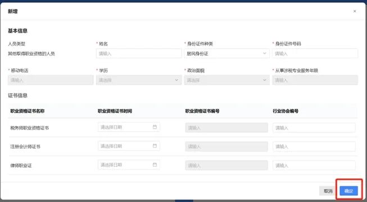Screen dimensions: 367x202
Task: Open the 学历 dropdown
Action: [x=139, y=80]
